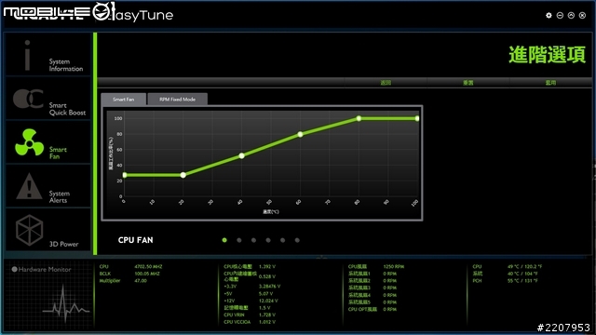Click the 重置 reset button
Viewport: 596px width, 335px height.
pyautogui.click(x=467, y=83)
